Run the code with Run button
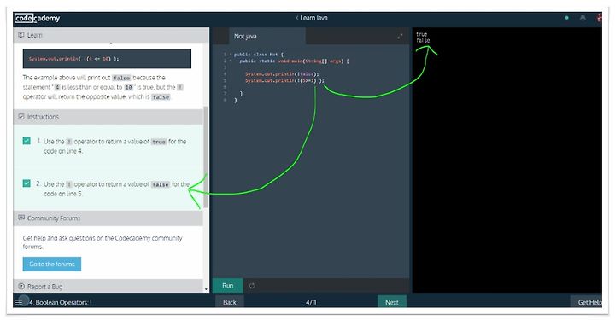The height and width of the screenshot is (320, 615). click(227, 286)
